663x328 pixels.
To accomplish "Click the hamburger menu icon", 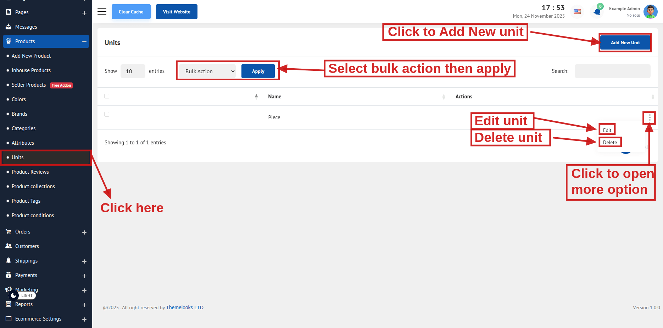I will 102,12.
